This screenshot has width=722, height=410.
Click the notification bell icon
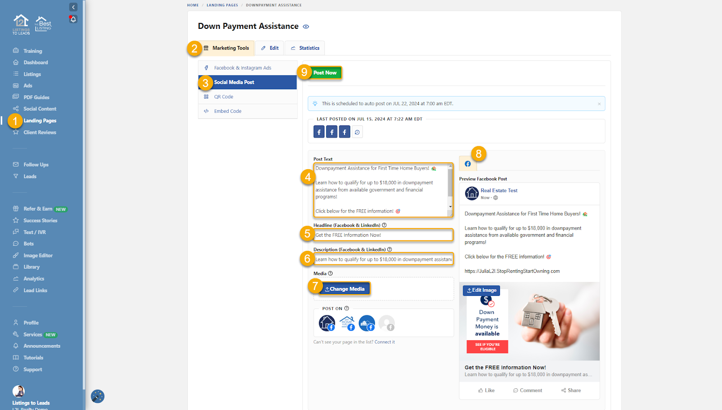coord(73,19)
